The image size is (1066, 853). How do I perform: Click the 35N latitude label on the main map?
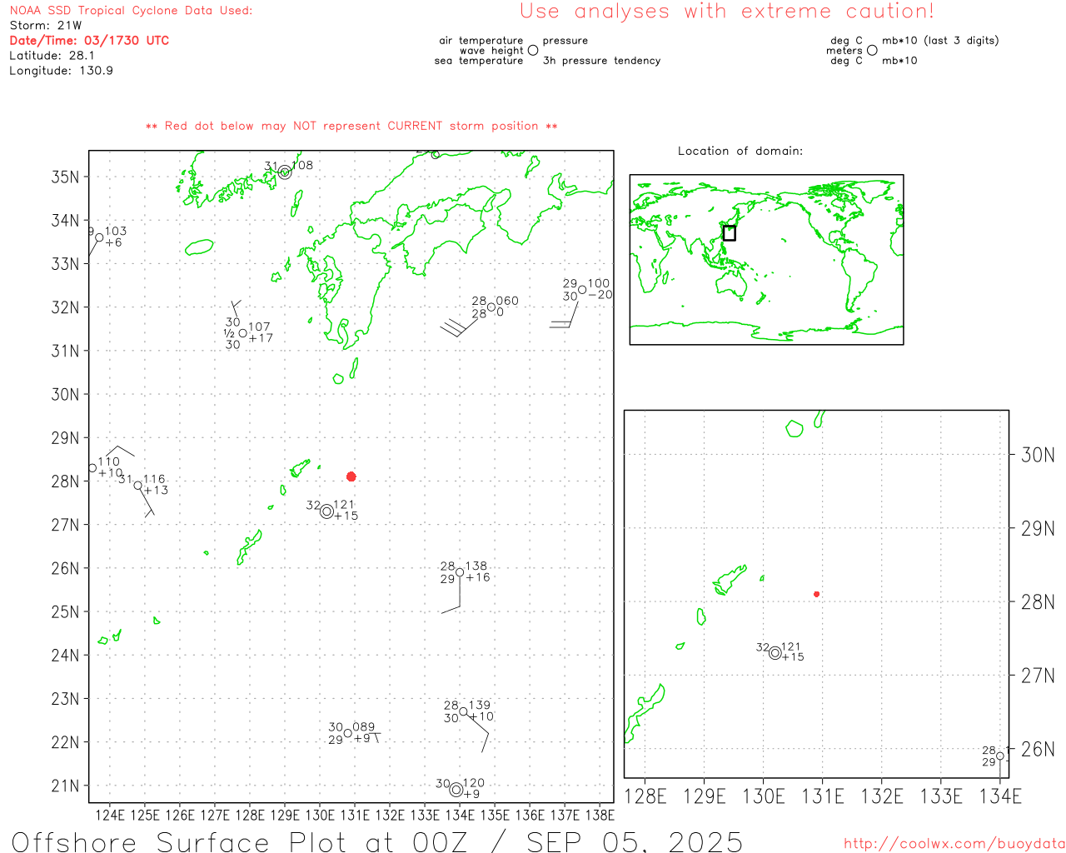point(66,177)
